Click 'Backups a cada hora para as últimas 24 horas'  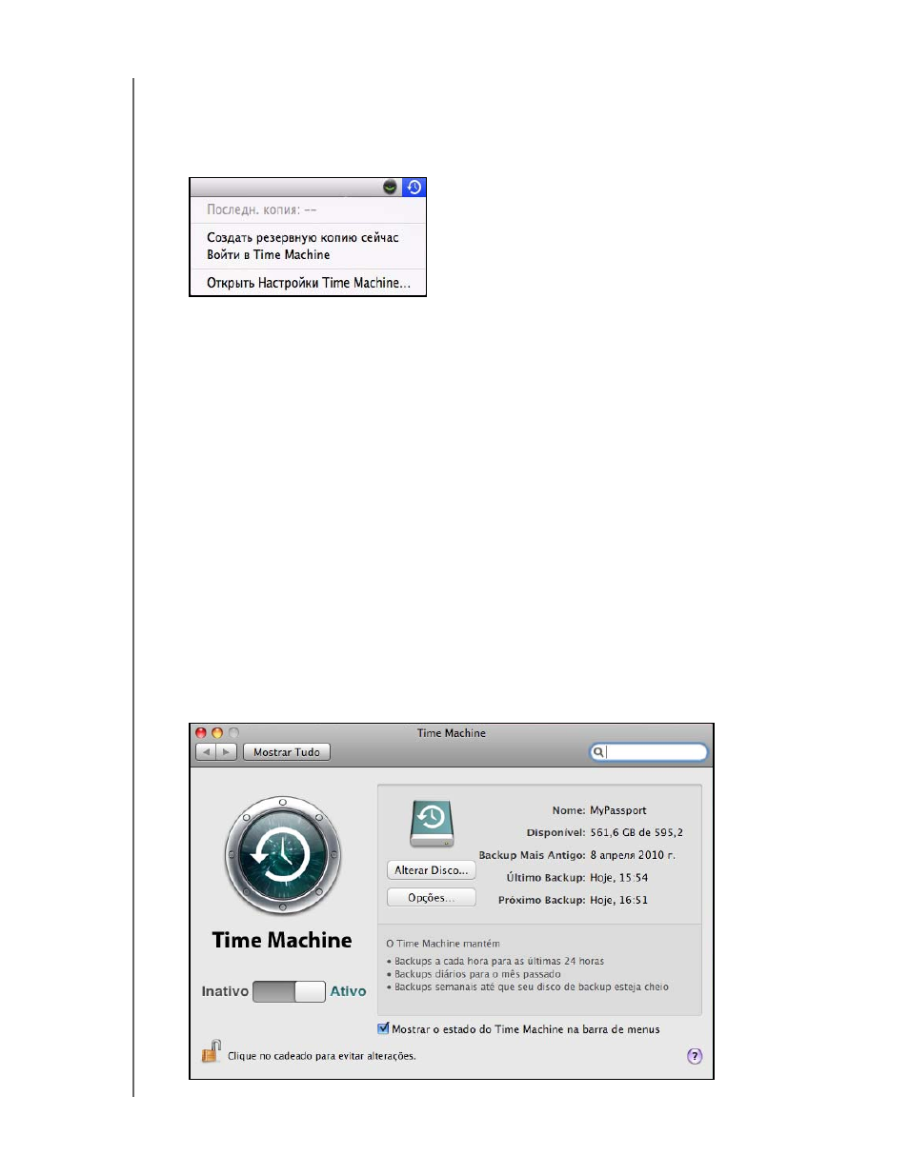(x=499, y=961)
